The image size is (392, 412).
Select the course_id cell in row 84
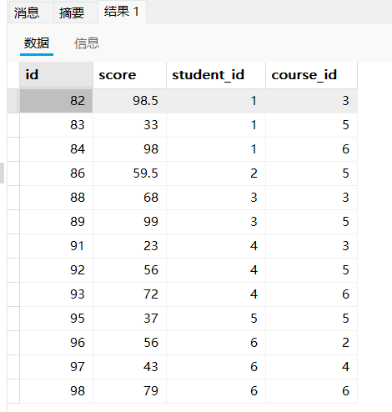point(311,149)
